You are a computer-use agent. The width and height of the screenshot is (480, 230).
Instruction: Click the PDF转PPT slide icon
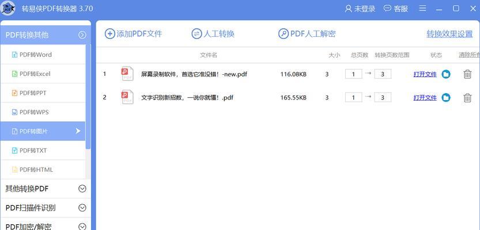point(14,93)
